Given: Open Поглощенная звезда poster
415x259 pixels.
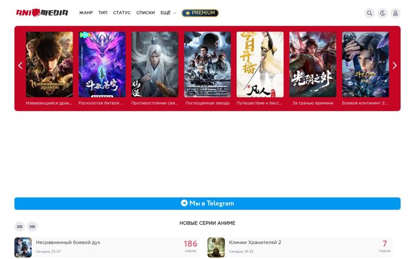Looking at the screenshot, I should 207,64.
